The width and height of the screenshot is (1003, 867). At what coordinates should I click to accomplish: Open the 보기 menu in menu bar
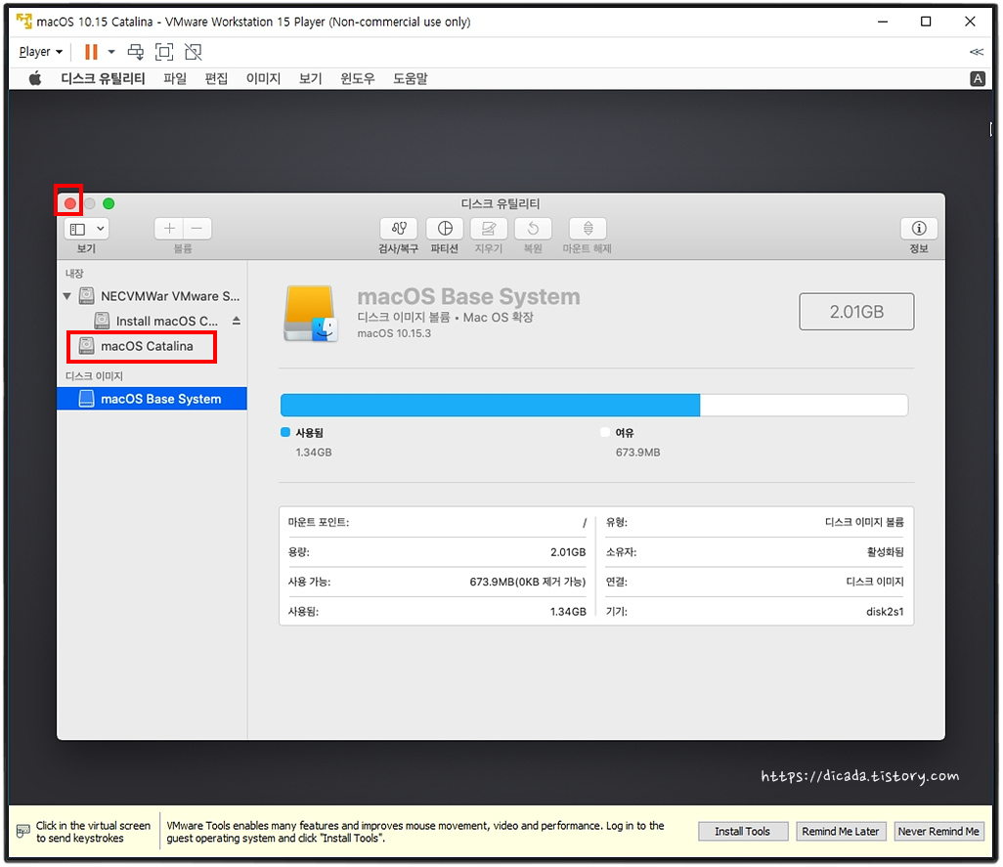[310, 78]
